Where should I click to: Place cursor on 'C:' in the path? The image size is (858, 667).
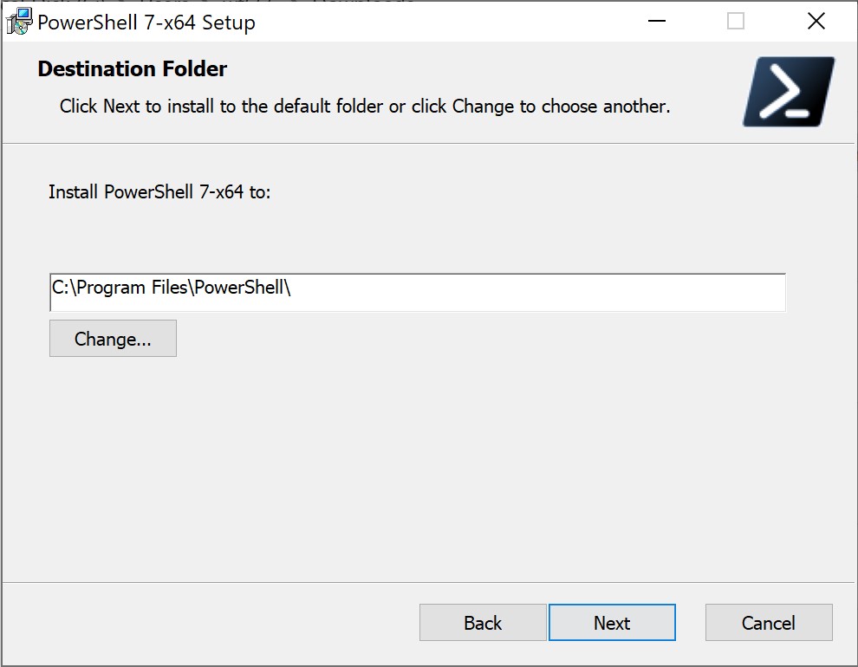61,288
